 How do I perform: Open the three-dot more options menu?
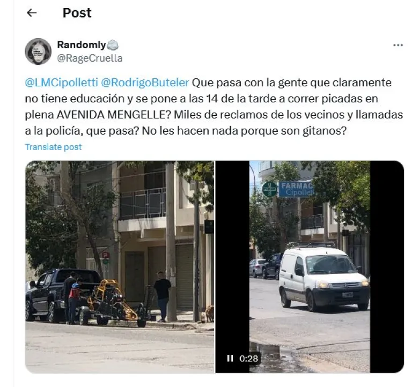[x=398, y=45]
